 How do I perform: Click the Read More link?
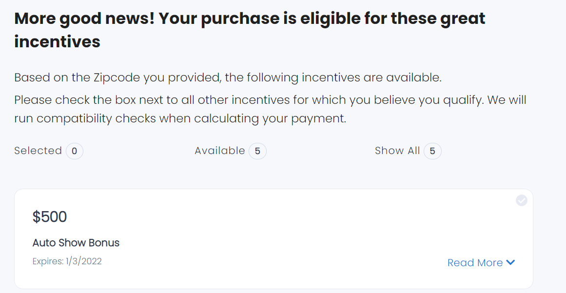(x=475, y=262)
